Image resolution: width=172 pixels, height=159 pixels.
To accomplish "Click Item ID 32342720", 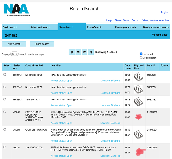I will click(x=152, y=147).
